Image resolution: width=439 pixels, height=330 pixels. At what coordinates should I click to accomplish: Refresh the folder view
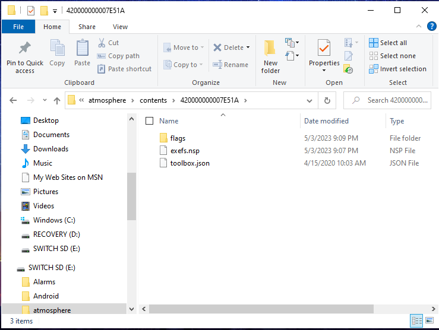tap(327, 101)
